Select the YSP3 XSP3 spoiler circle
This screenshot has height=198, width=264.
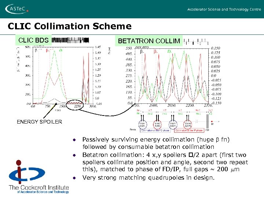[173, 125]
